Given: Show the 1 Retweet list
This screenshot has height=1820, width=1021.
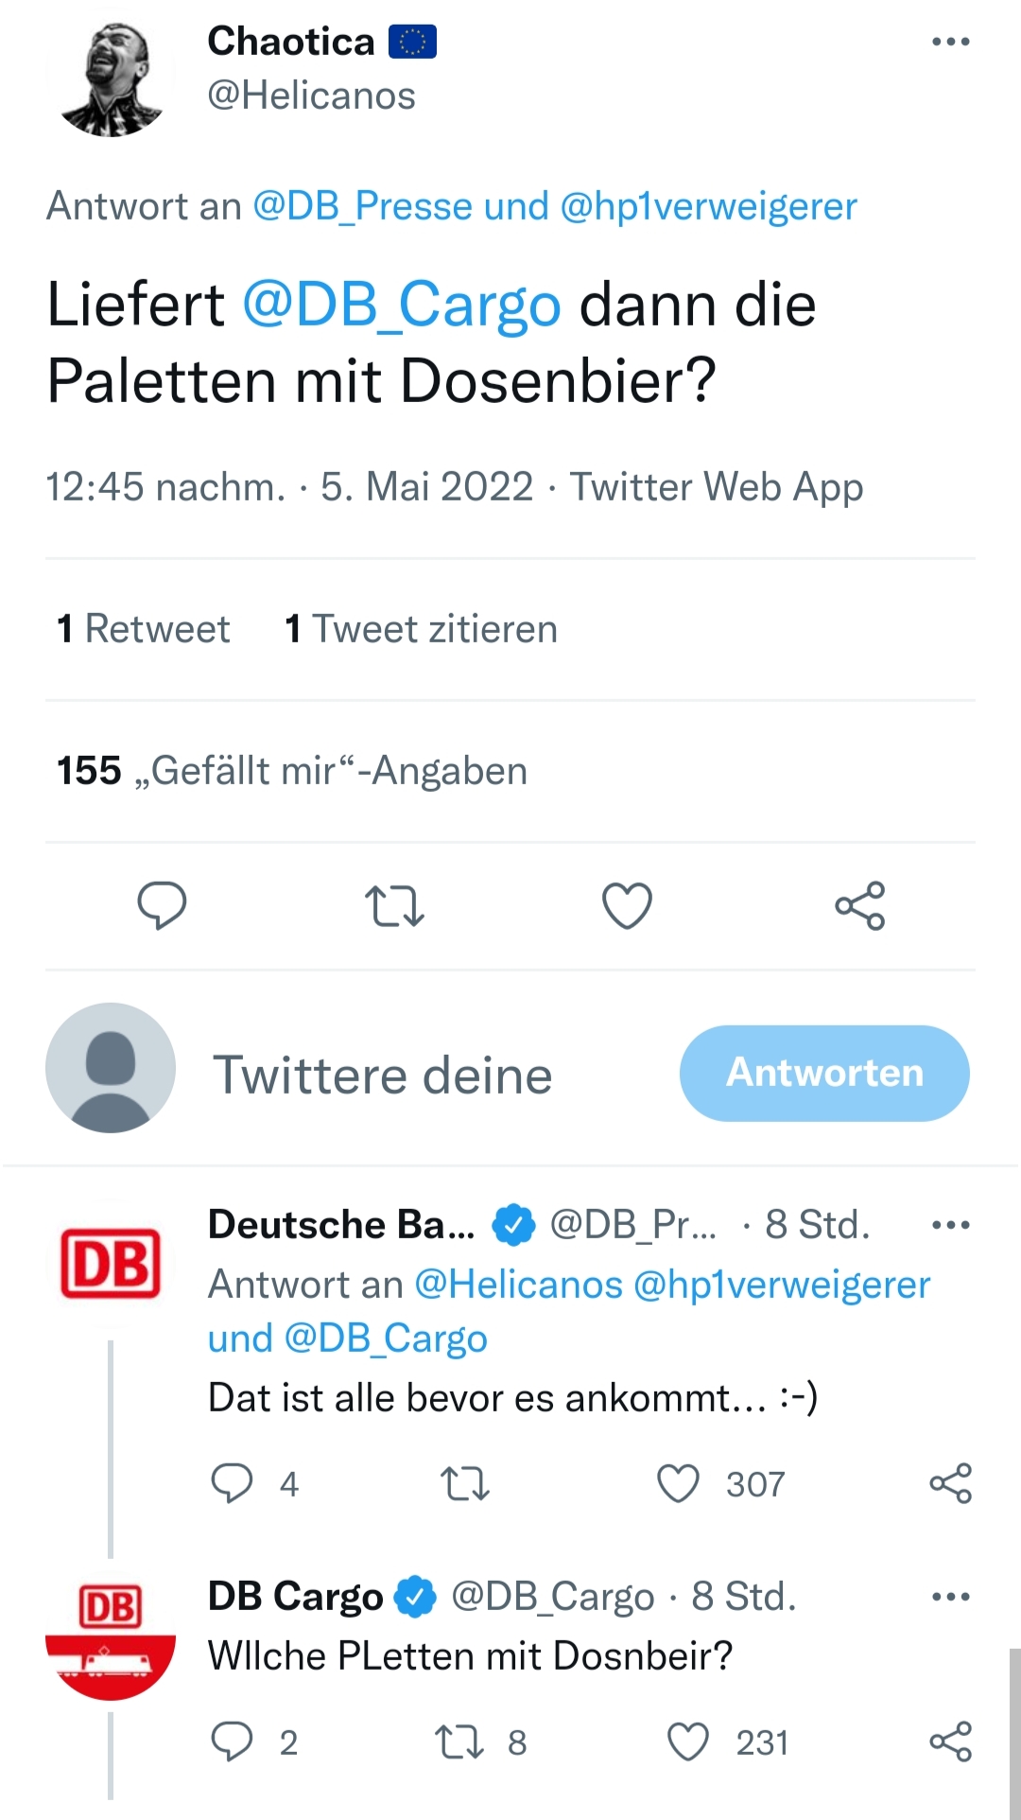Looking at the screenshot, I should point(144,629).
